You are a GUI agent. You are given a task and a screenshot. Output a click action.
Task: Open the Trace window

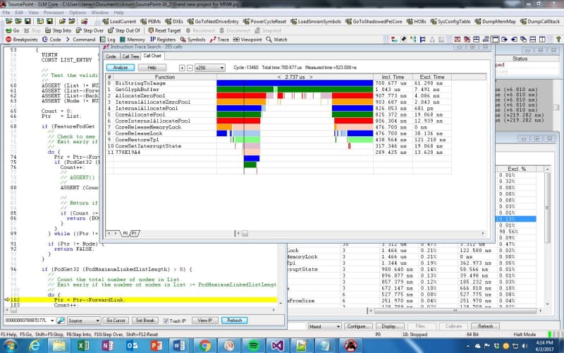(x=219, y=40)
